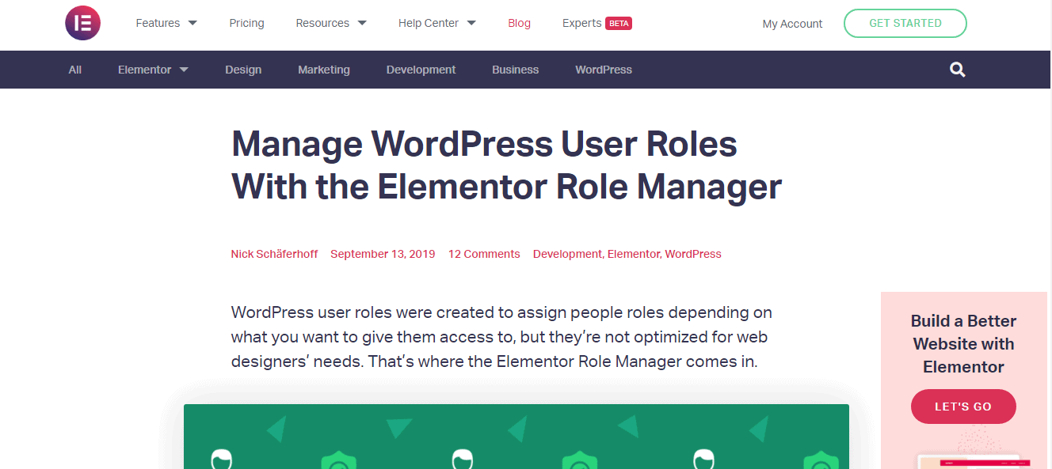This screenshot has width=1052, height=469.
Task: Expand the Resources dropdown arrow
Action: pos(362,23)
